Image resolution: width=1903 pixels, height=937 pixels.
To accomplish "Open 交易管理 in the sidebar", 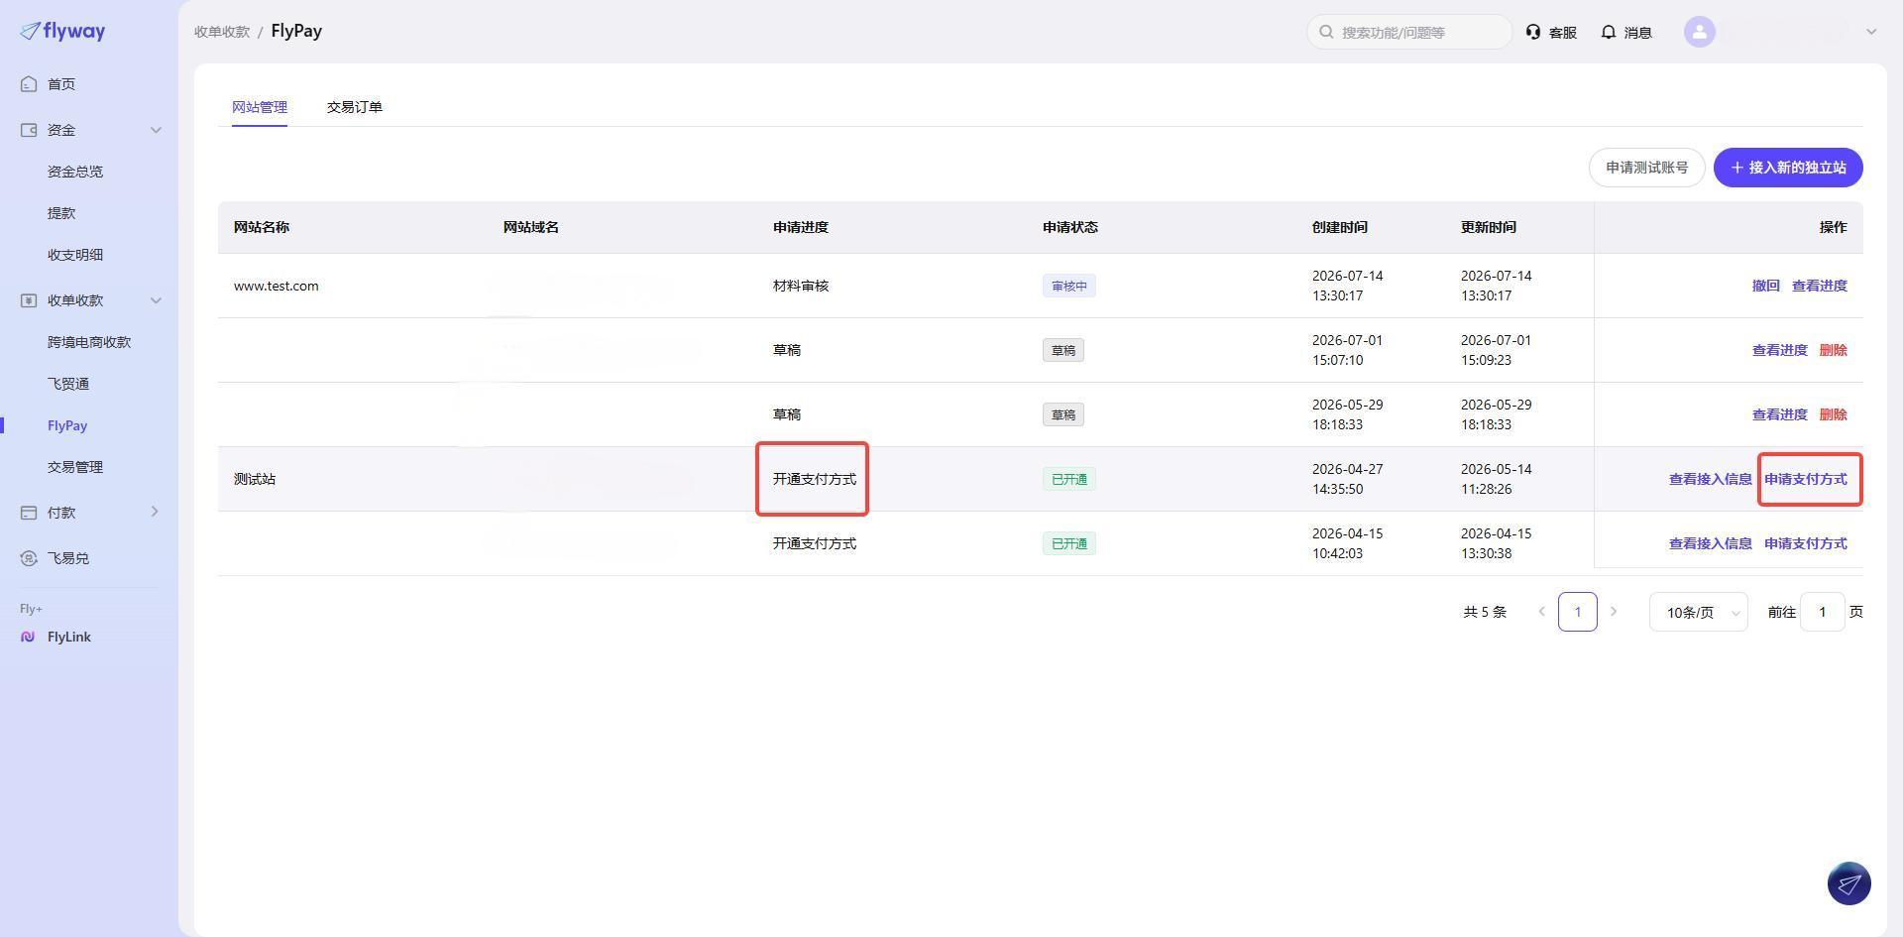I will coord(75,467).
